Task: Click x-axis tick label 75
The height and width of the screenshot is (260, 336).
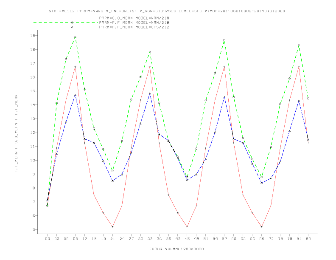Action: (x=280, y=239)
